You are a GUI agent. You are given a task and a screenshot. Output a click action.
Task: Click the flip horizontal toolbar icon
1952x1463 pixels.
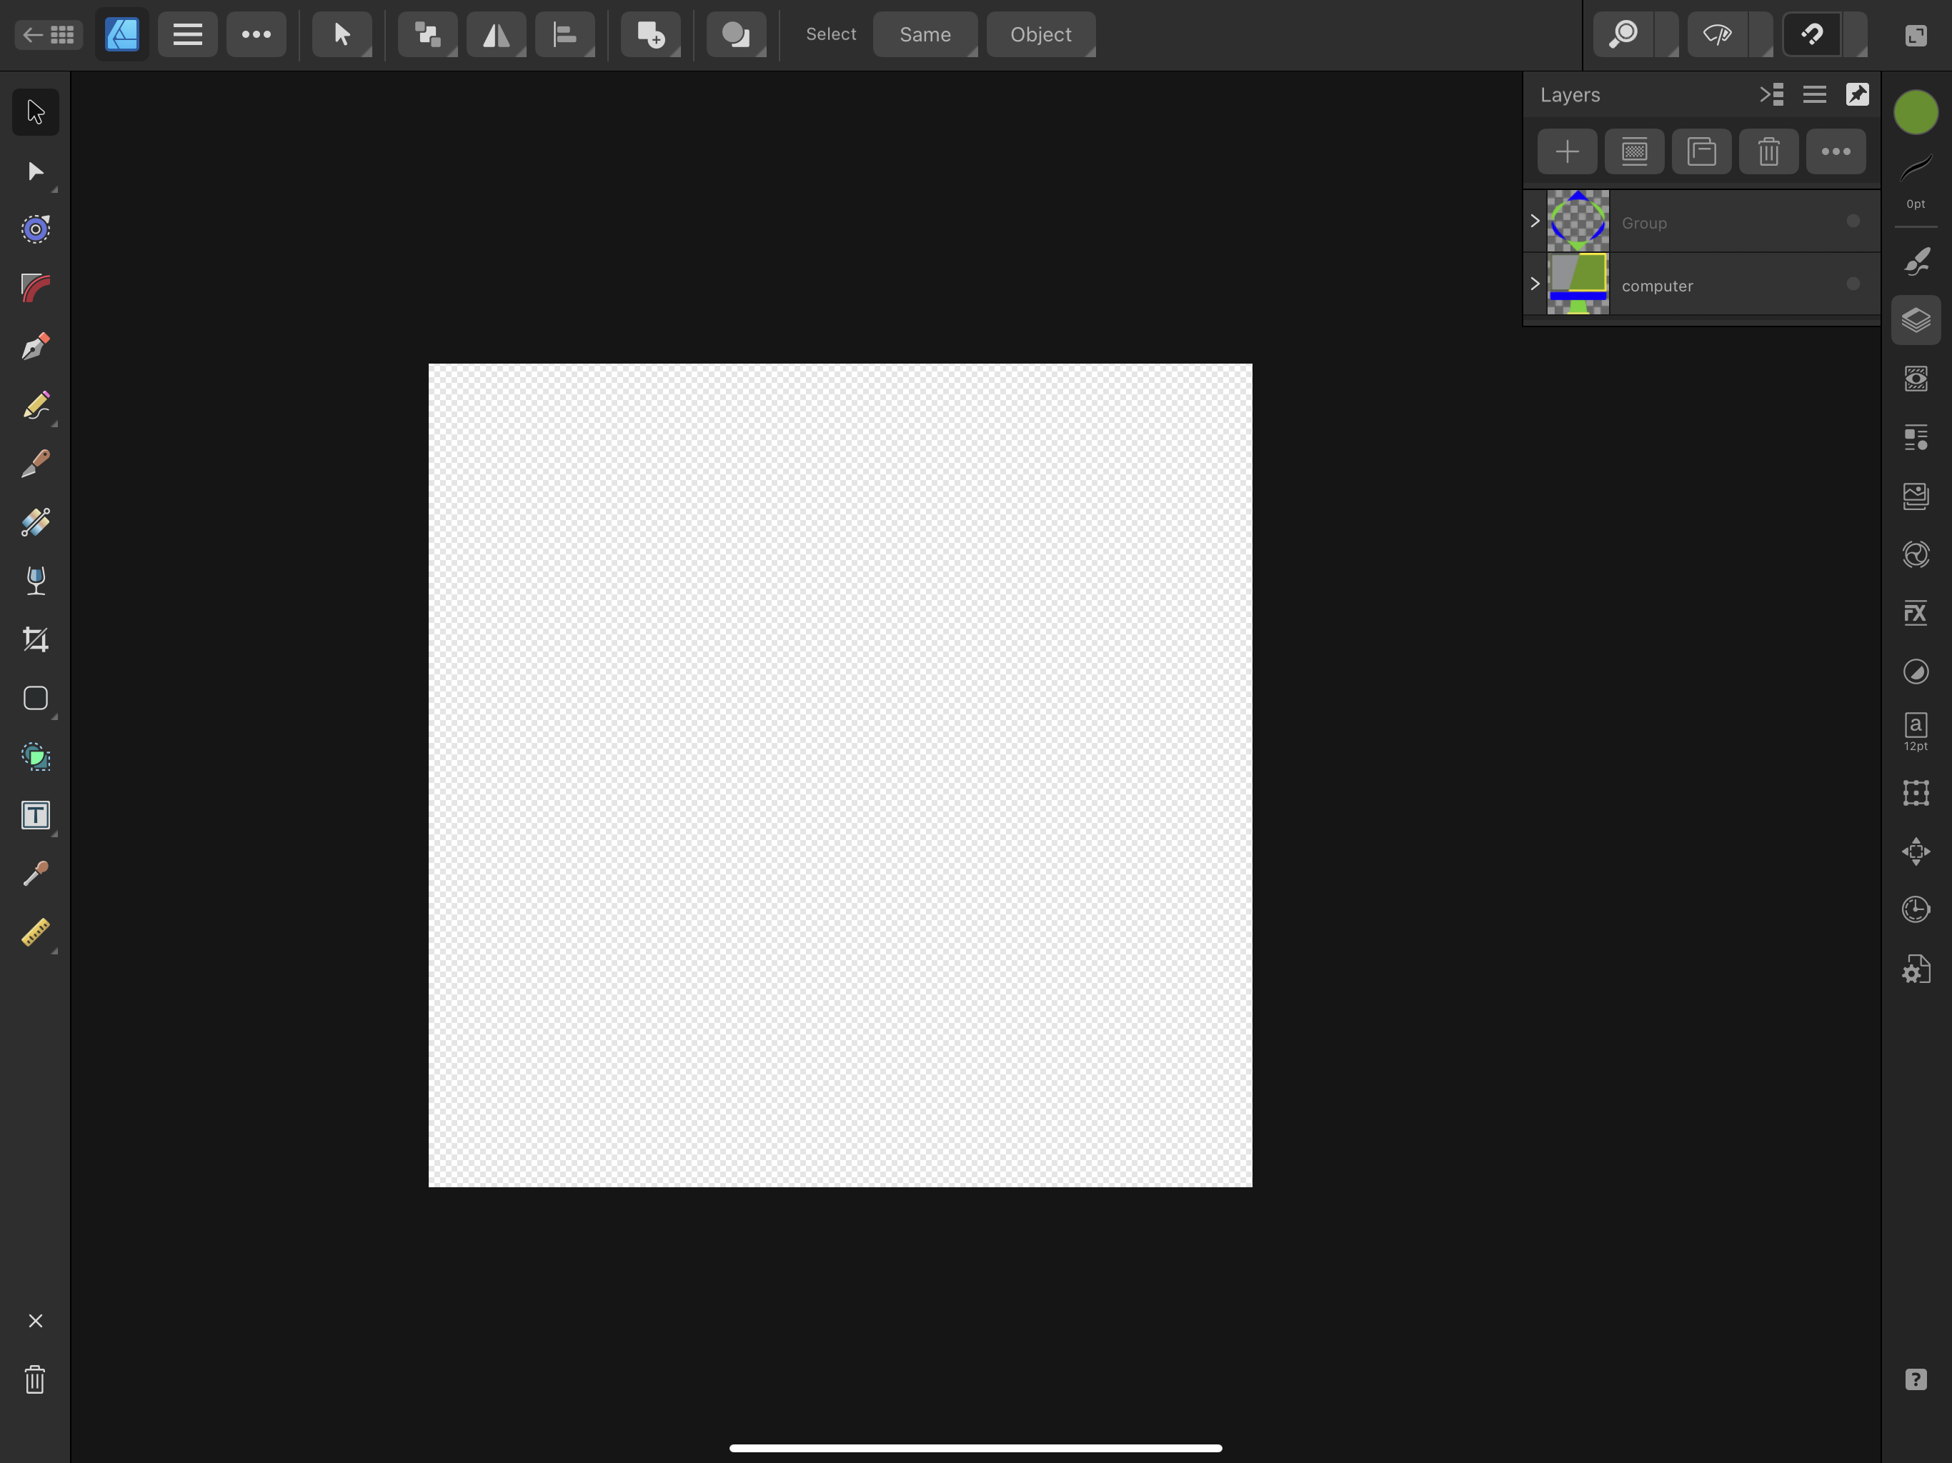click(x=496, y=34)
